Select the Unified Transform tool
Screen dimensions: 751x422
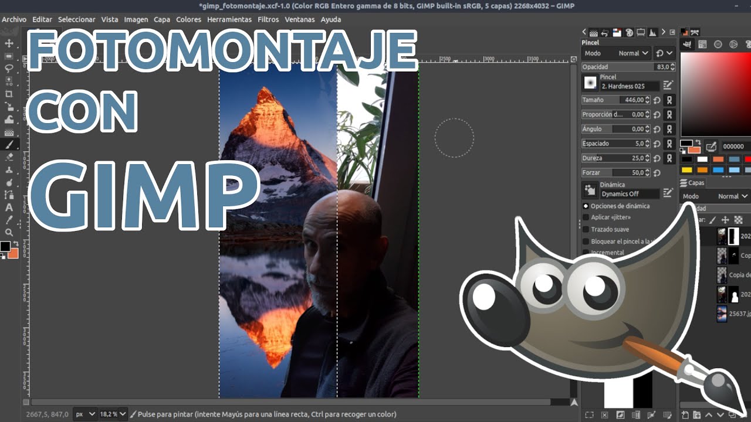[9, 107]
